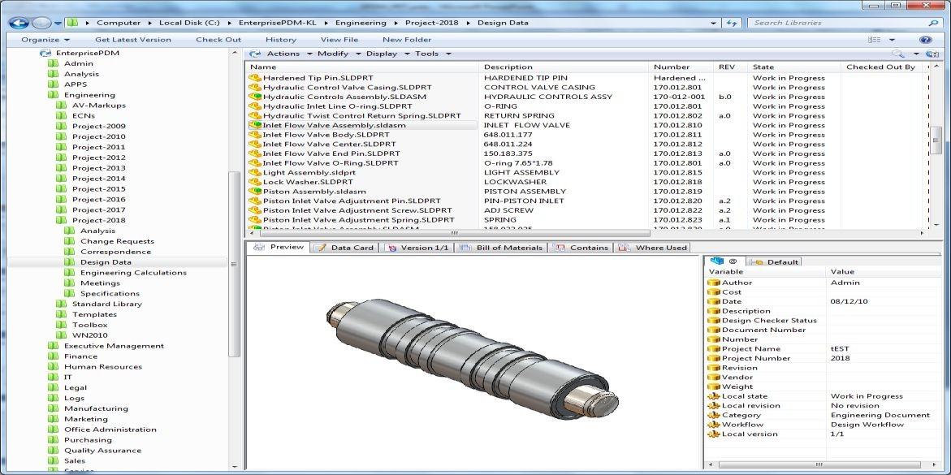
Task: Switch to the Bill of Materials tab
Action: pos(502,248)
